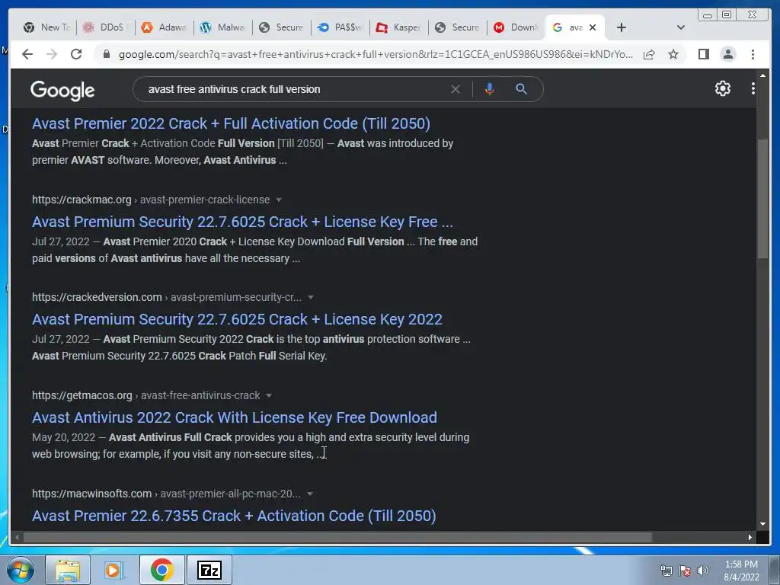Open Avast Premier 22.6.7355 Crack result
Viewport: 780px width, 585px height.
tap(234, 516)
